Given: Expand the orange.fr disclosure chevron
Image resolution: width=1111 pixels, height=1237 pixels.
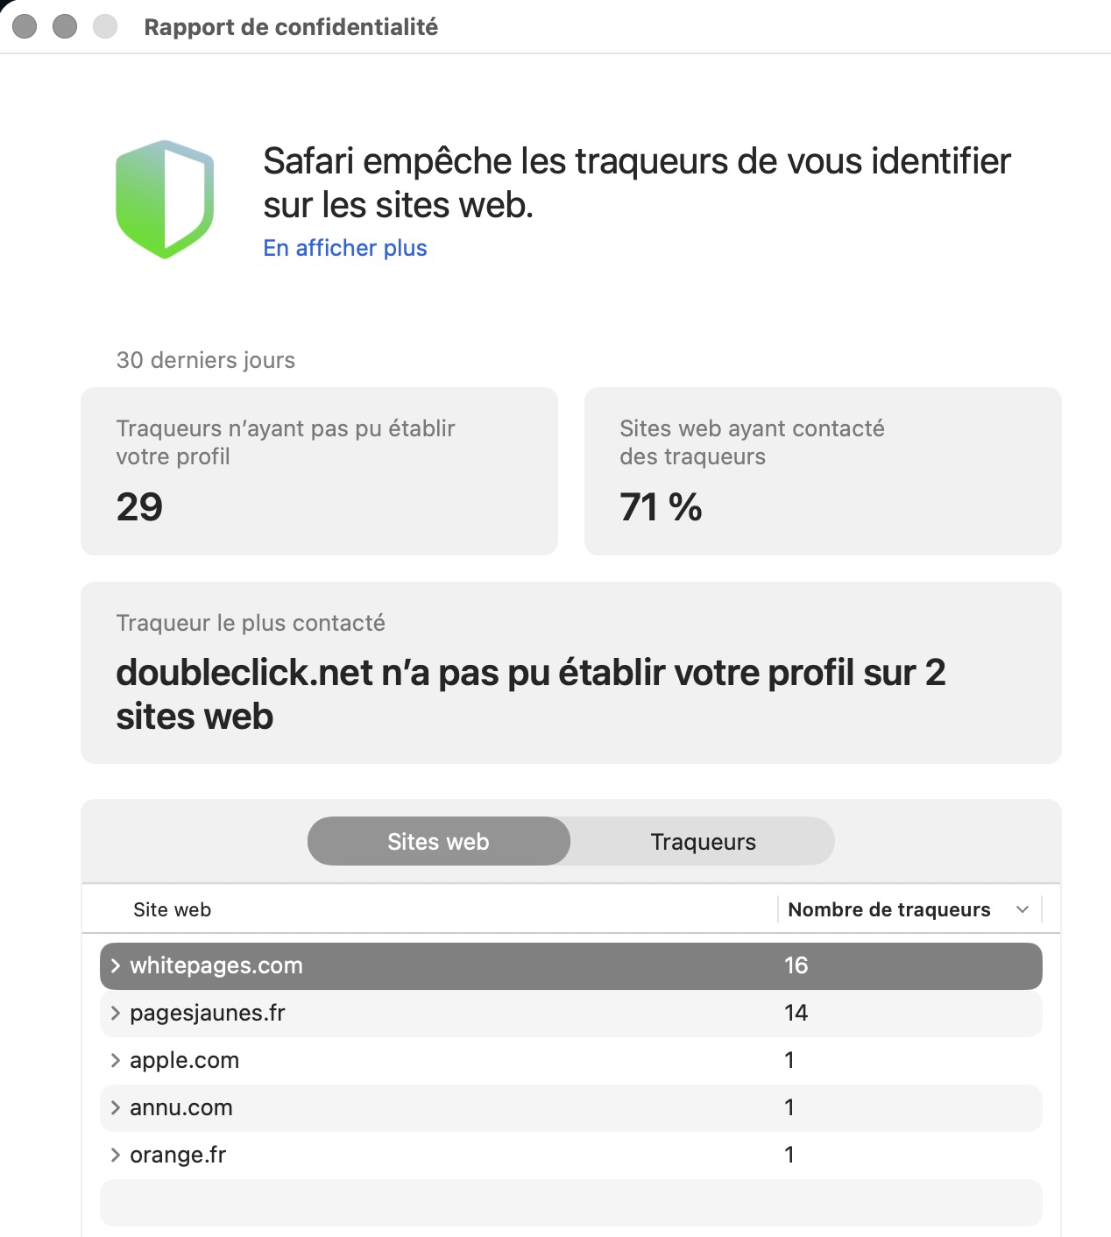Looking at the screenshot, I should click(115, 1155).
